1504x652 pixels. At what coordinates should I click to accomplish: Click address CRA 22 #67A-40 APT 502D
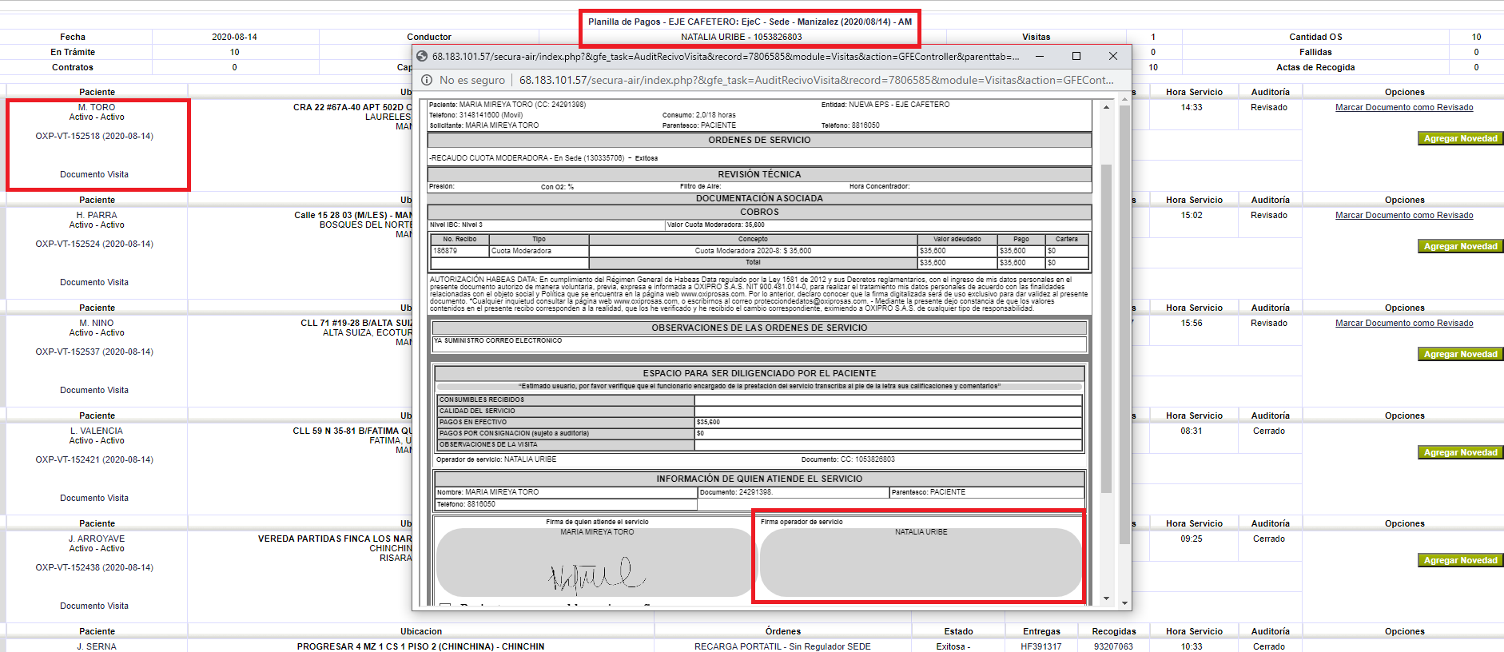click(352, 107)
